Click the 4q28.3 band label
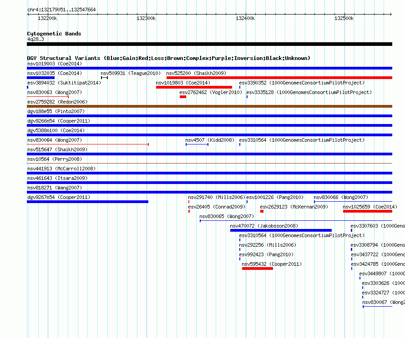 pyautogui.click(x=35, y=39)
